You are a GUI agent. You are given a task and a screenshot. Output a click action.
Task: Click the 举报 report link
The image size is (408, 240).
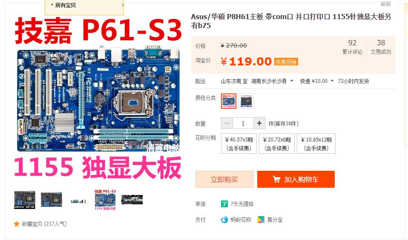(385, 4)
